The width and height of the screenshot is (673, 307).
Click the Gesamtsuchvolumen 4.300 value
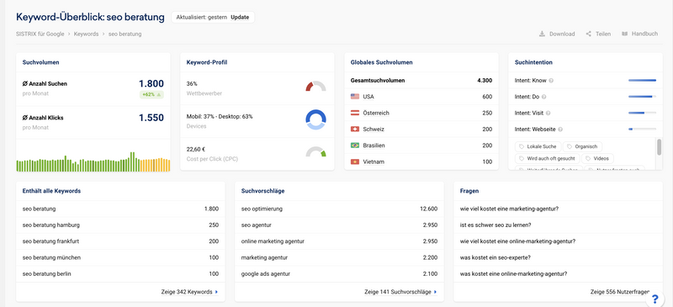pos(485,80)
